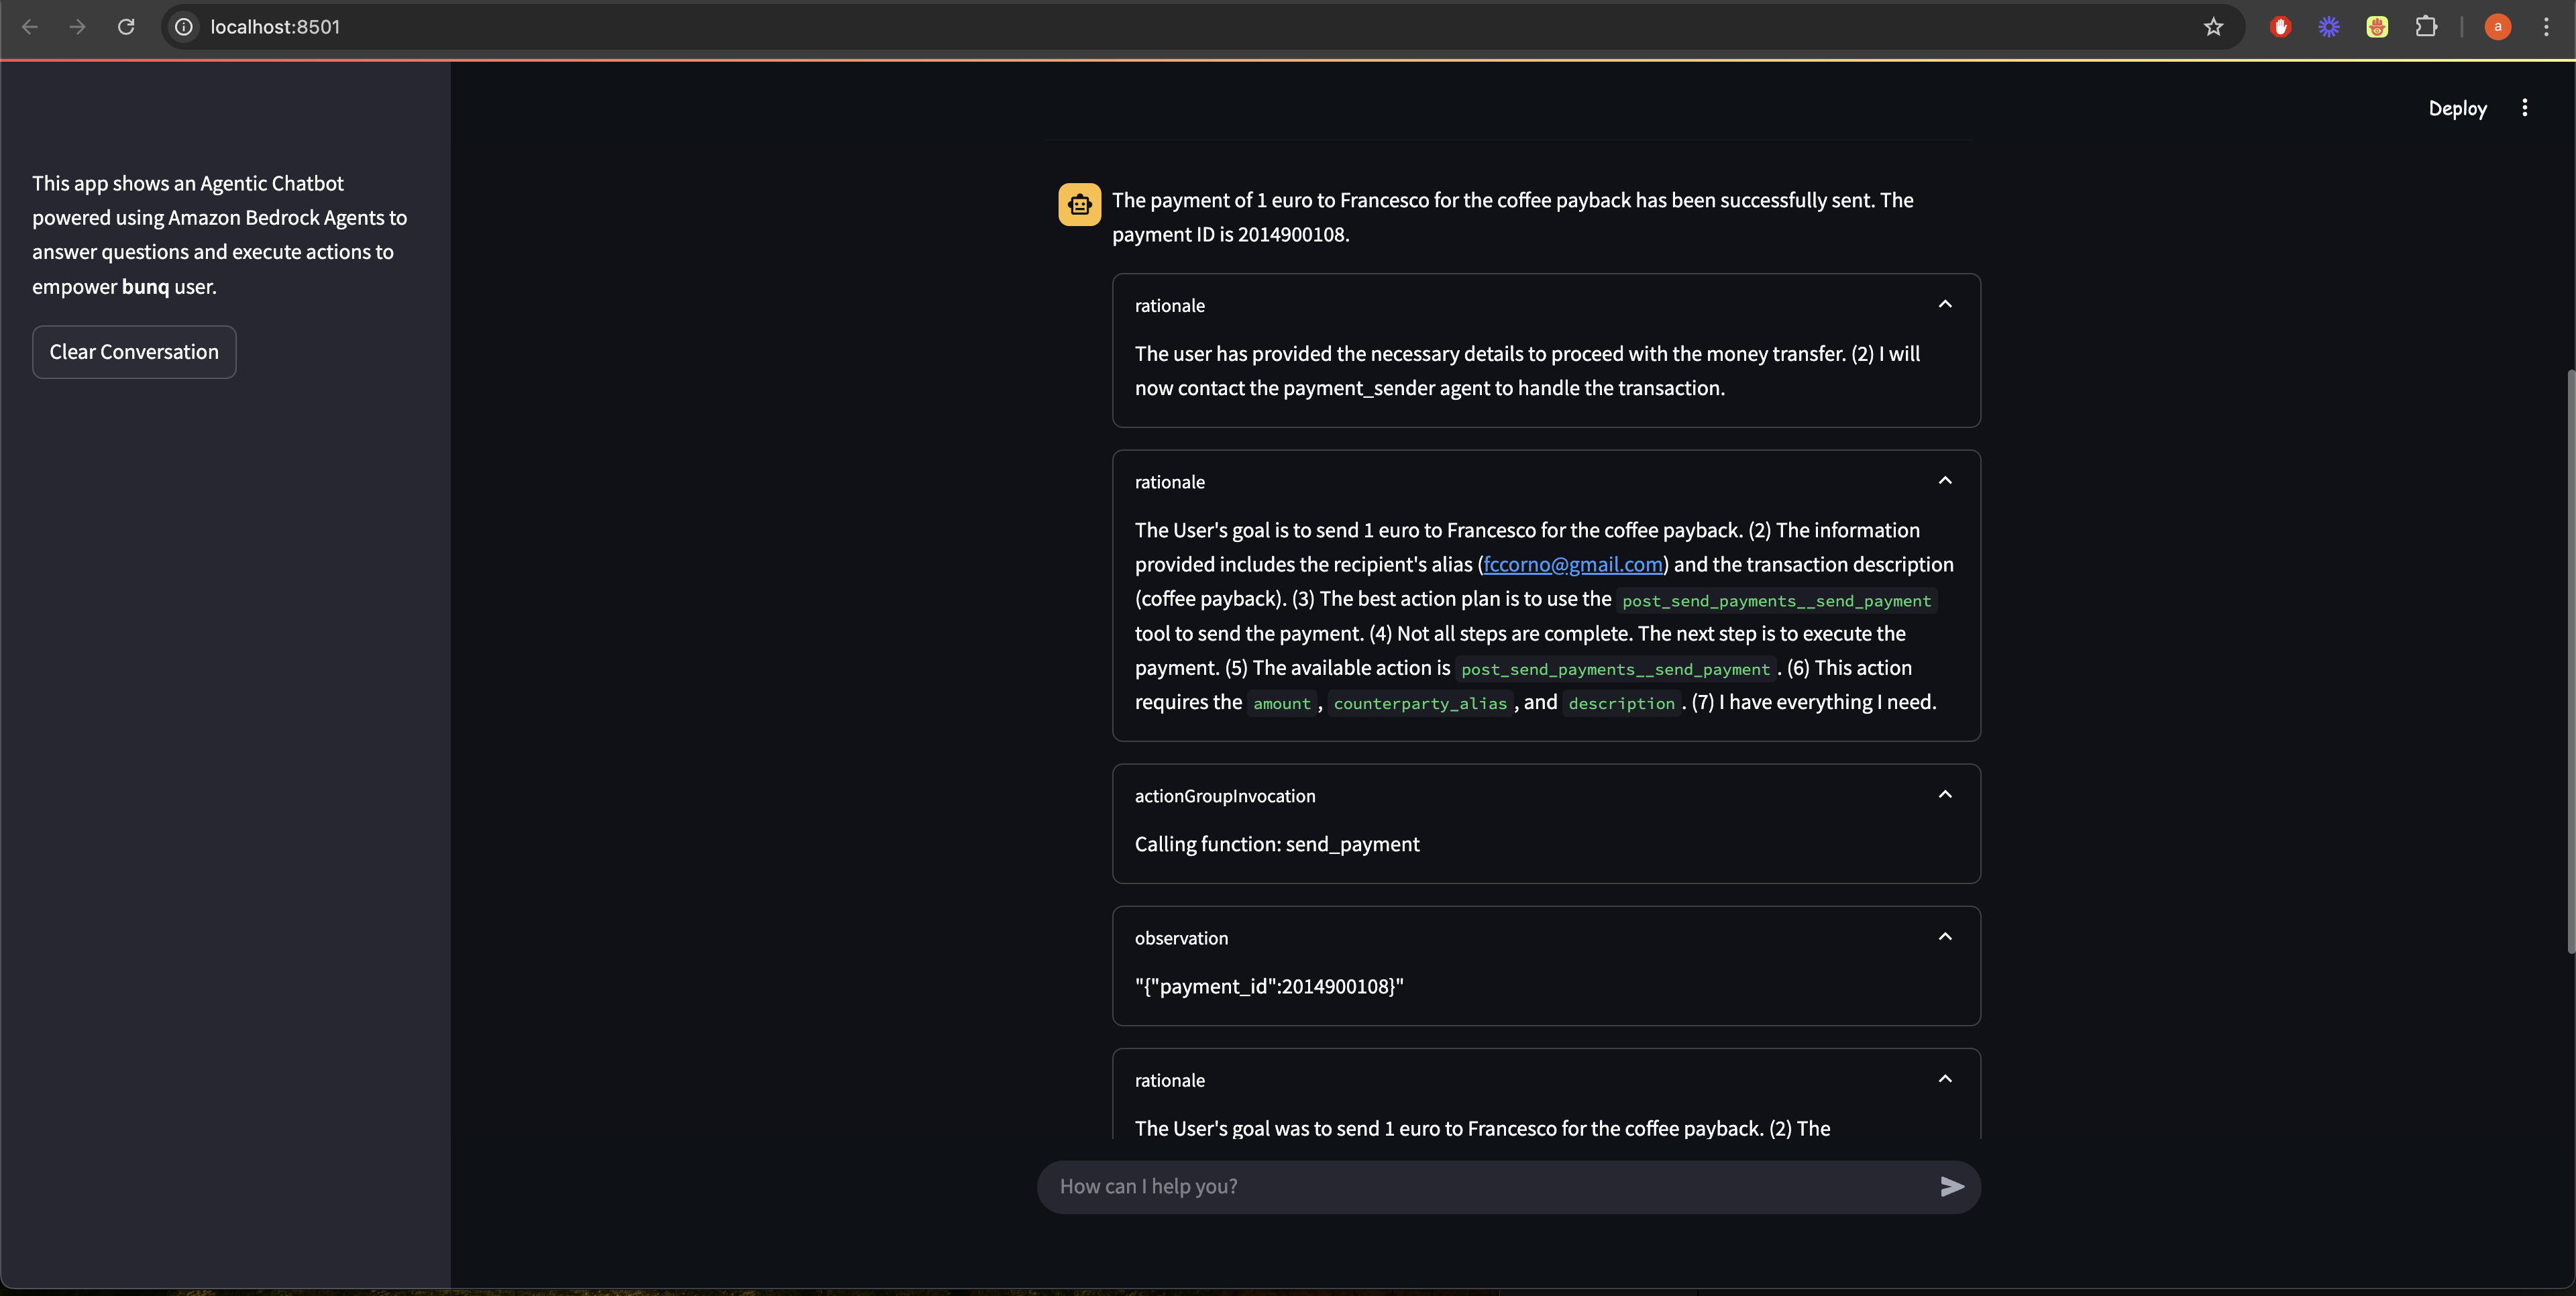The image size is (2576, 1296).
Task: Open the fccorno@gmail.com link
Action: click(x=1572, y=564)
